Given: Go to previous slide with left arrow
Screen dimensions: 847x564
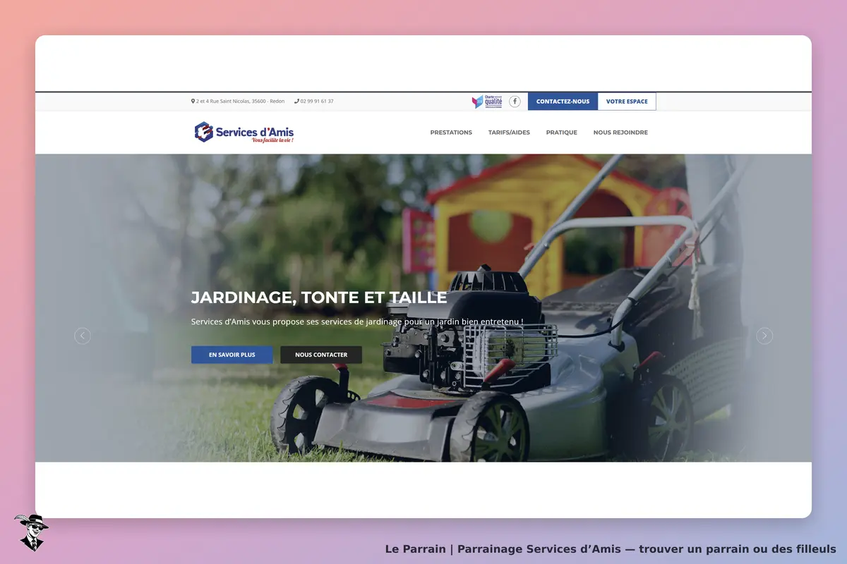Looking at the screenshot, I should click(83, 336).
